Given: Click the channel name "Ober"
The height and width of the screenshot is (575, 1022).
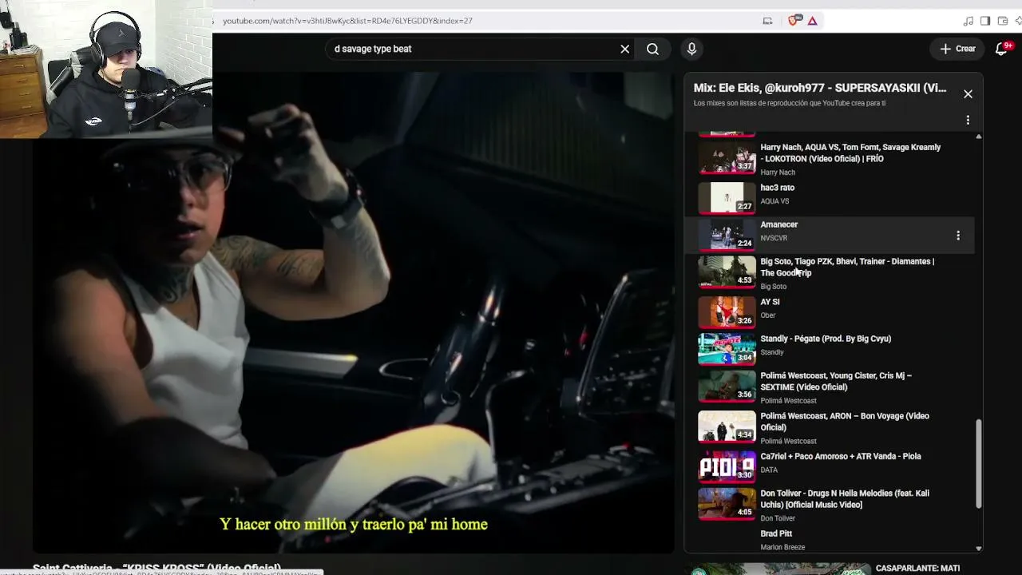Looking at the screenshot, I should point(768,315).
